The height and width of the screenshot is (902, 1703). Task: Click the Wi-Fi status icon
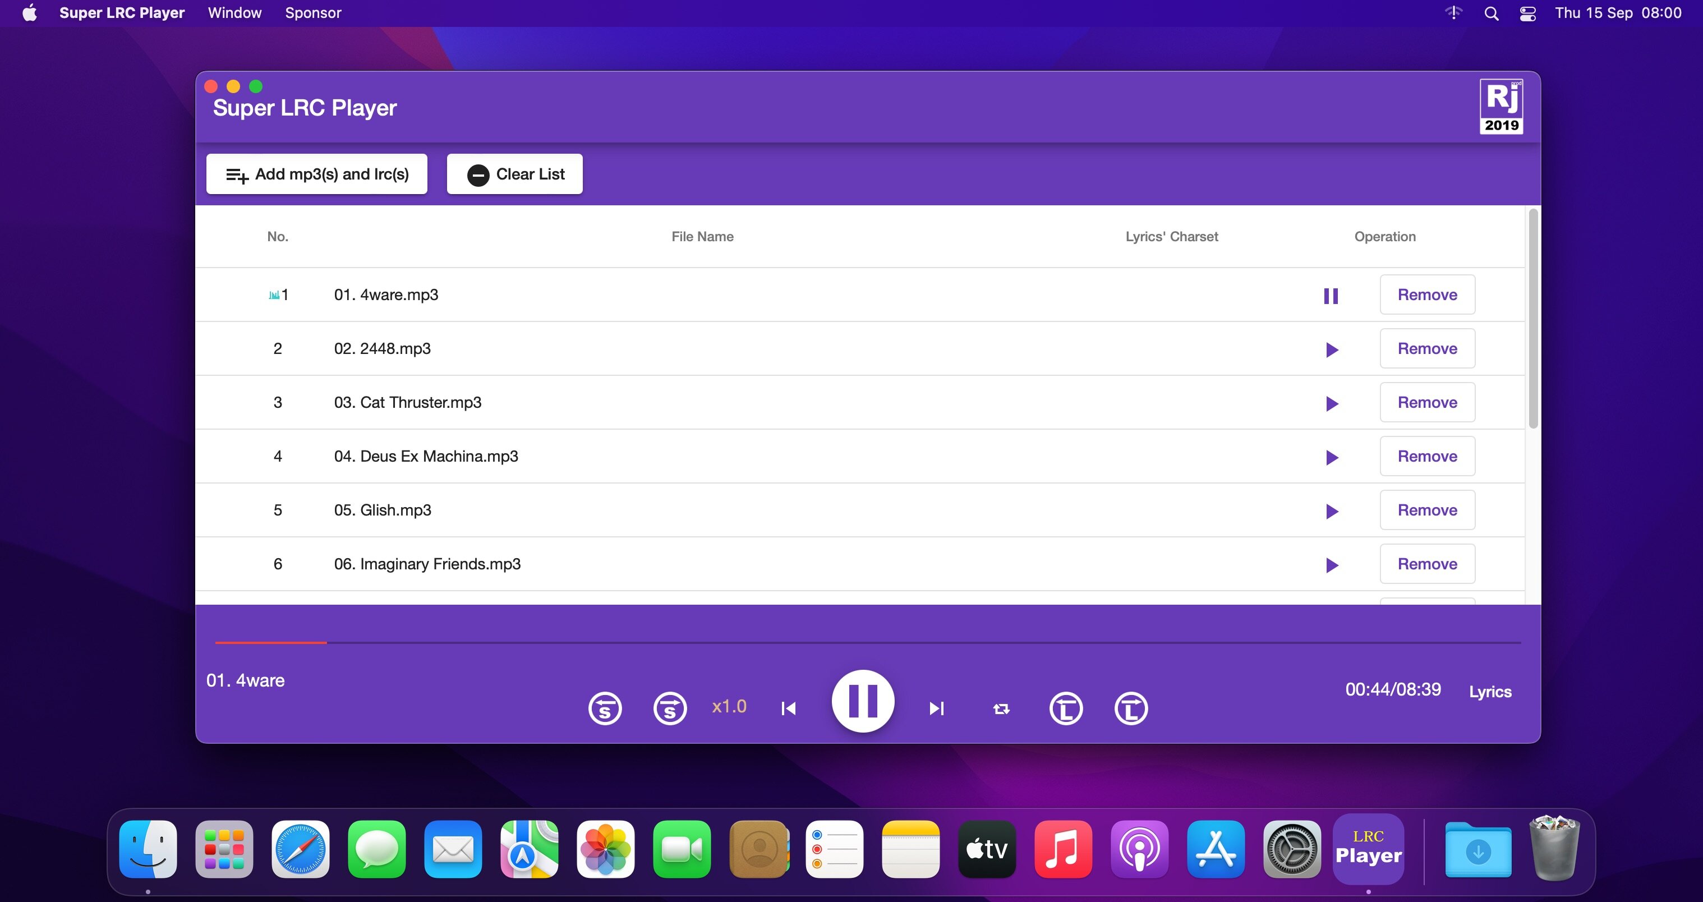click(x=1453, y=12)
